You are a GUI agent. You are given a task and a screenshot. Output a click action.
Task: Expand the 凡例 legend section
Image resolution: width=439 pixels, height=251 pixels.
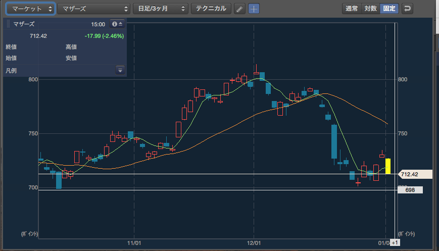[x=120, y=70]
